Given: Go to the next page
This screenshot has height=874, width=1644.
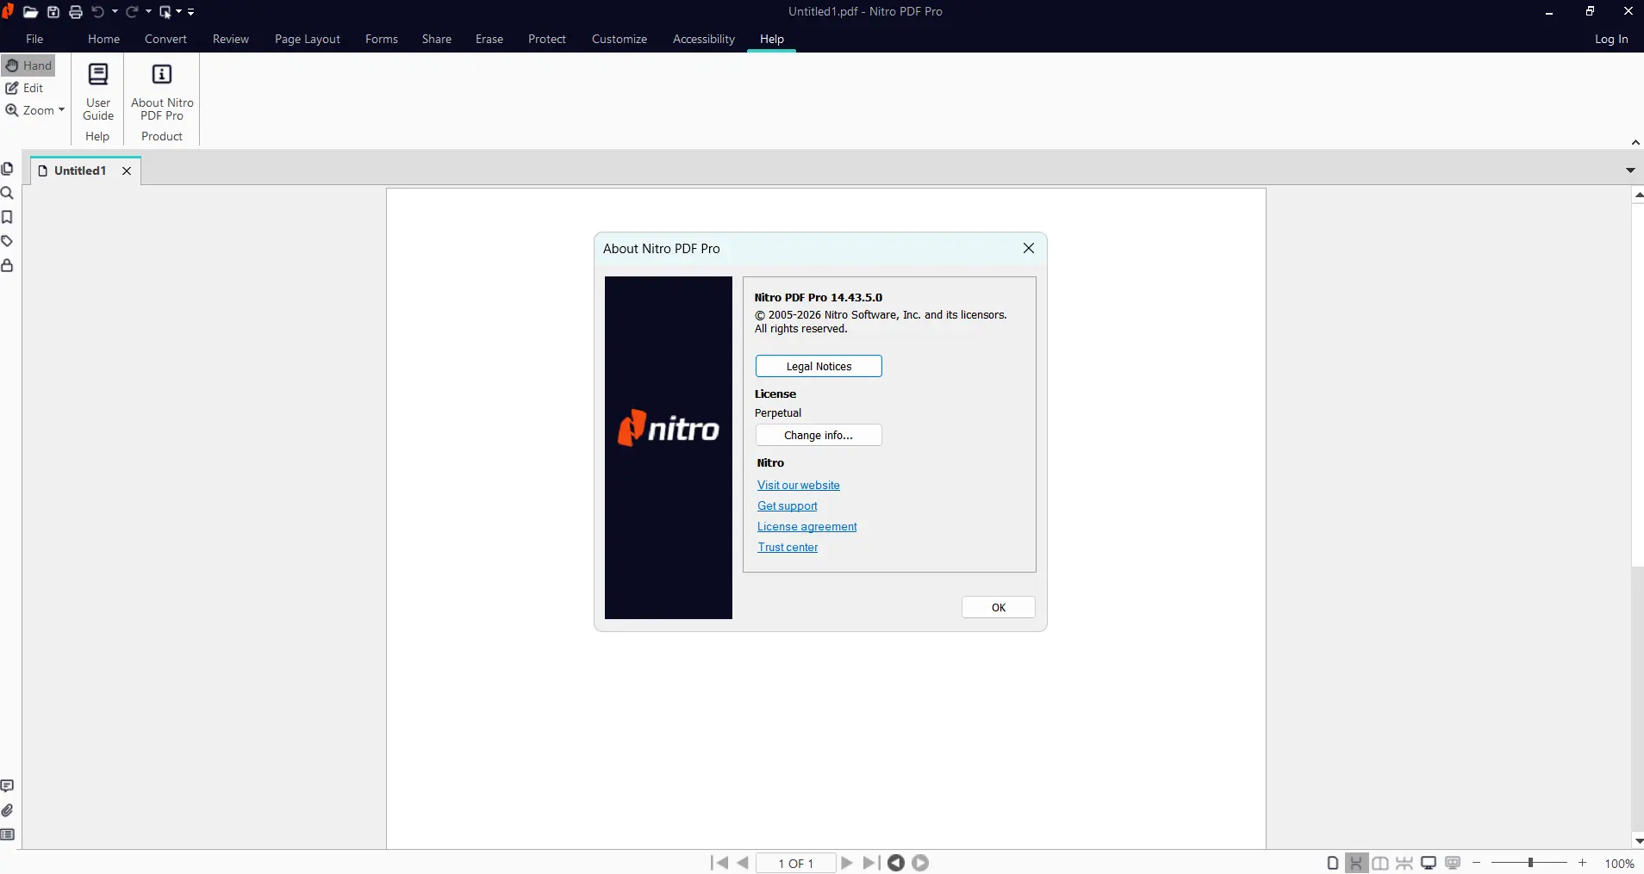Looking at the screenshot, I should (847, 863).
